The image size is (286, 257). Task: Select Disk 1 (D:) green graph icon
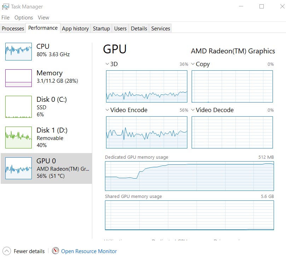[18, 138]
